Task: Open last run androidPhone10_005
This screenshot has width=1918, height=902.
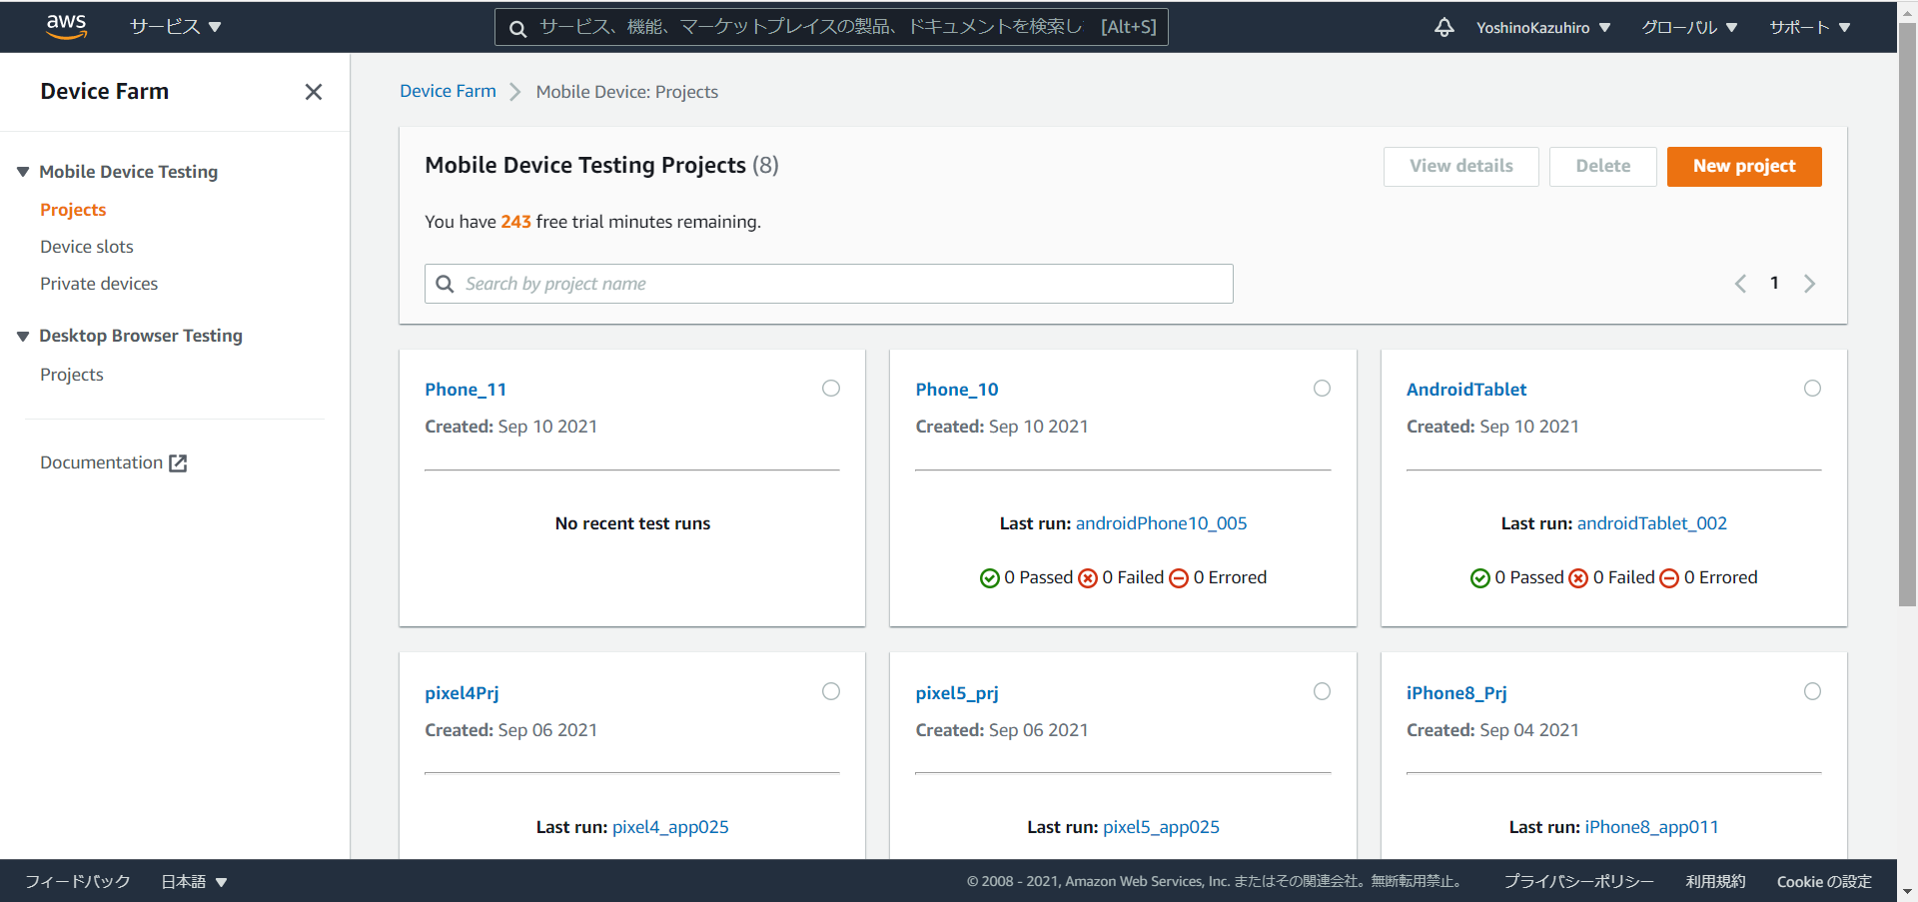Action: click(1161, 523)
